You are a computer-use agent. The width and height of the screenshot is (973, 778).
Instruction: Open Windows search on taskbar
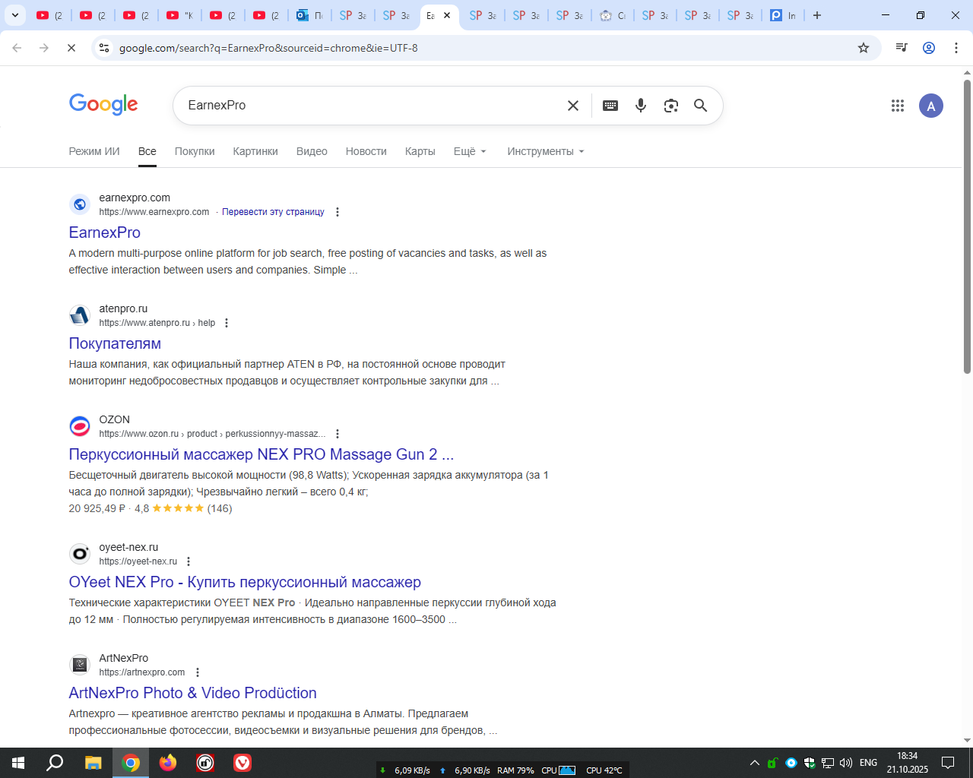55,763
